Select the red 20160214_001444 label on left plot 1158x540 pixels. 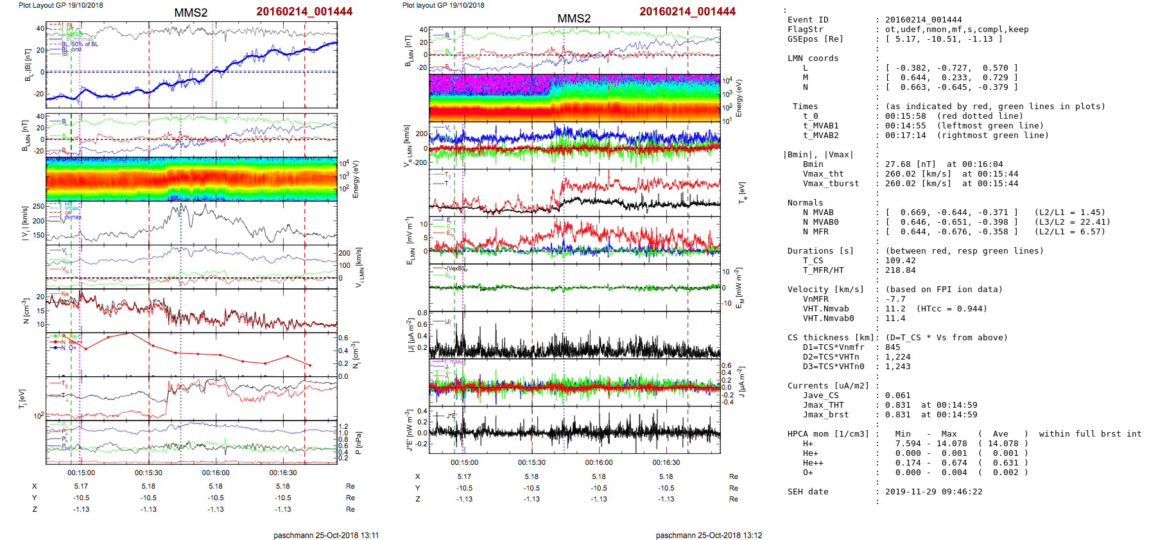(x=304, y=12)
